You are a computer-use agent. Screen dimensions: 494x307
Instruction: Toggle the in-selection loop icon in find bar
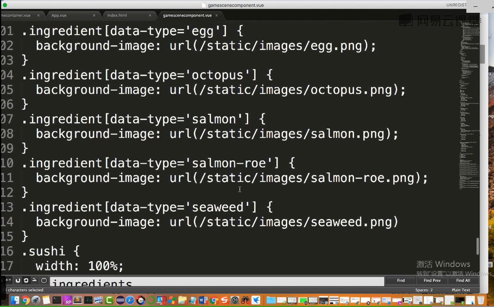click(26, 281)
